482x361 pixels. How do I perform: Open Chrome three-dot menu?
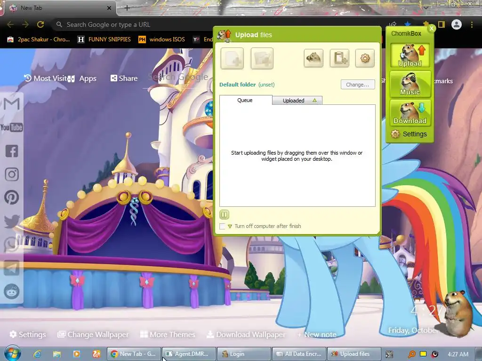point(472,24)
